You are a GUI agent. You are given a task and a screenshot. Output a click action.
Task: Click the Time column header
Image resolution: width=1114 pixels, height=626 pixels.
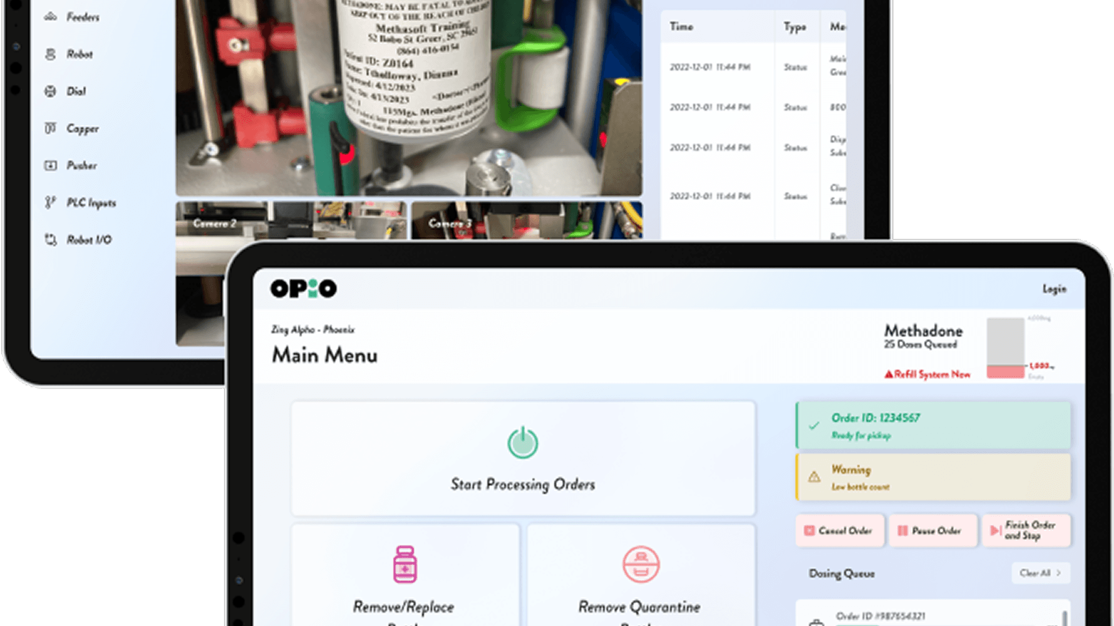(681, 27)
